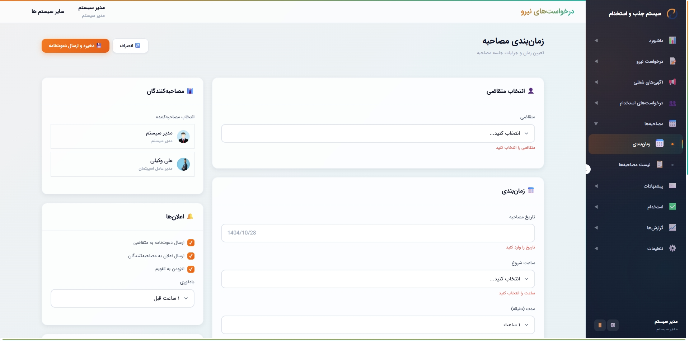Click the استخدام green checkmark icon
The height and width of the screenshot is (341, 689).
click(x=672, y=207)
